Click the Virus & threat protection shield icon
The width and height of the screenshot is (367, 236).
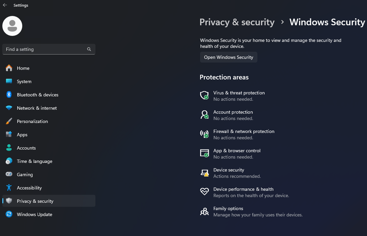click(204, 96)
